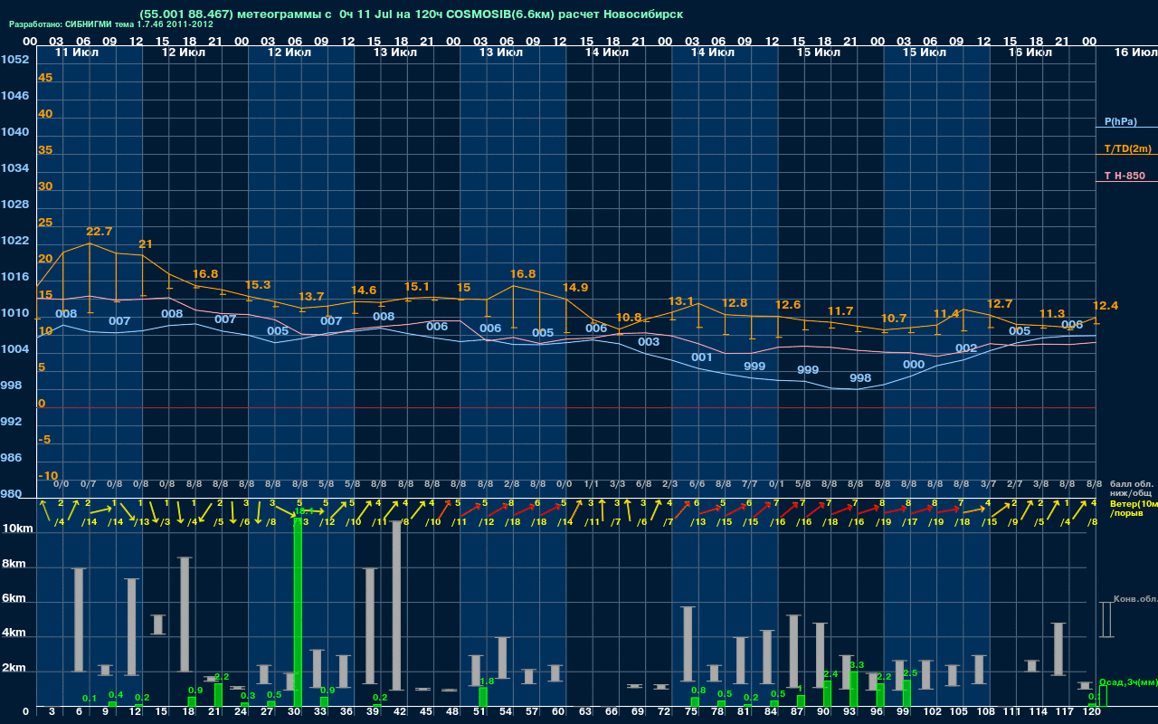The height and width of the screenshot is (724, 1158).
Task: Click the 22.7 peak temperature value
Action: (x=99, y=232)
